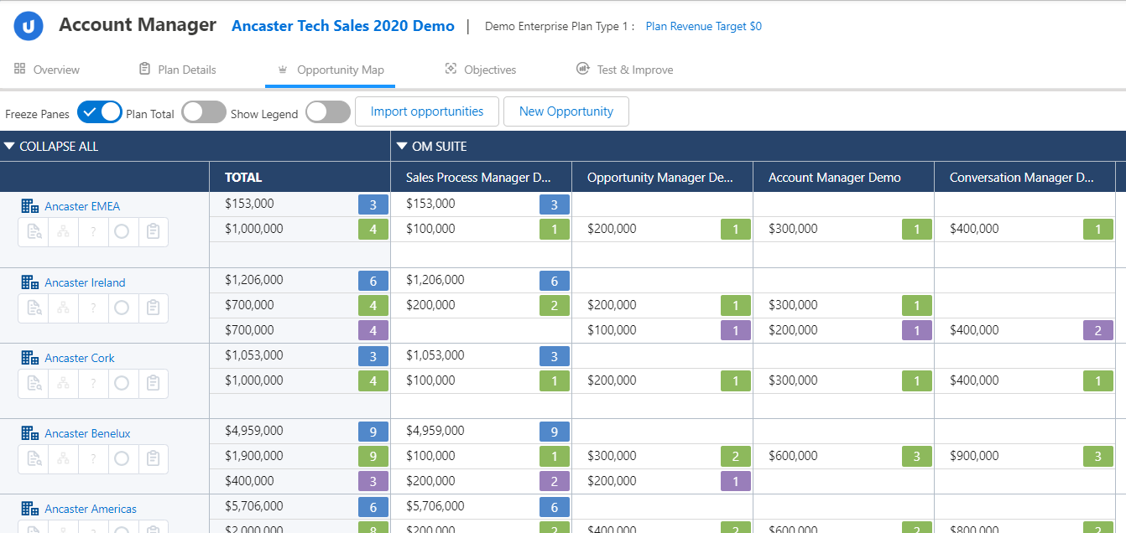Image resolution: width=1126 pixels, height=533 pixels.
Task: Click the circle icon under Ancaster Benelux
Action: pos(122,458)
